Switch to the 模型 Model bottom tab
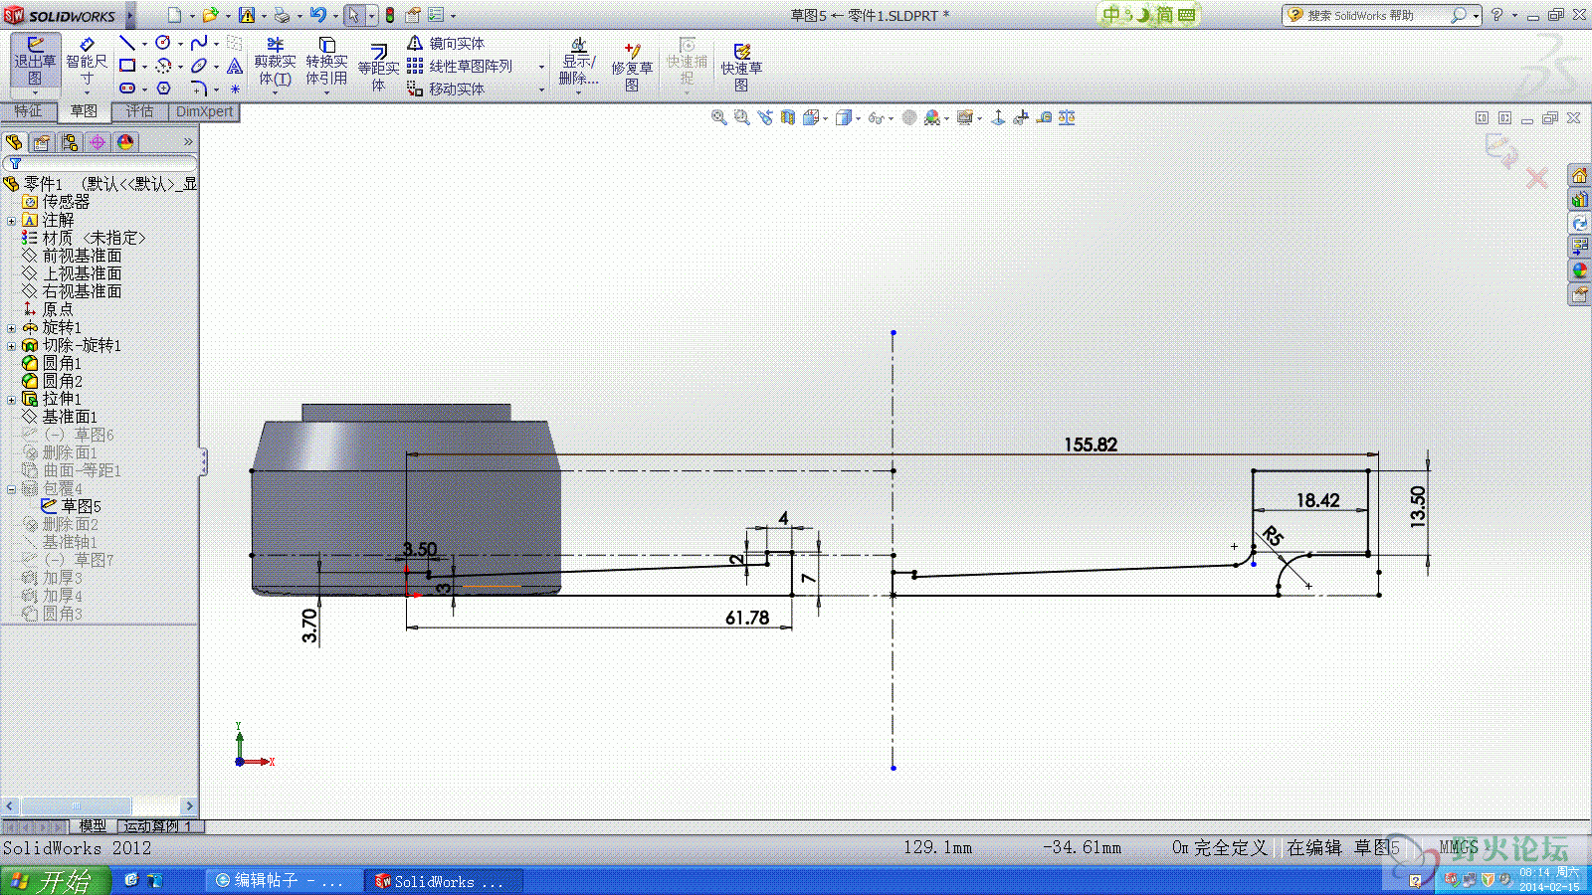The height and width of the screenshot is (895, 1592). click(93, 826)
